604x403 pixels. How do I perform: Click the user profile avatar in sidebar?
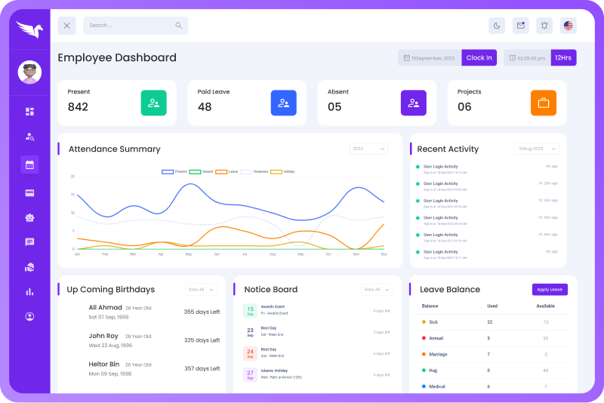29,72
